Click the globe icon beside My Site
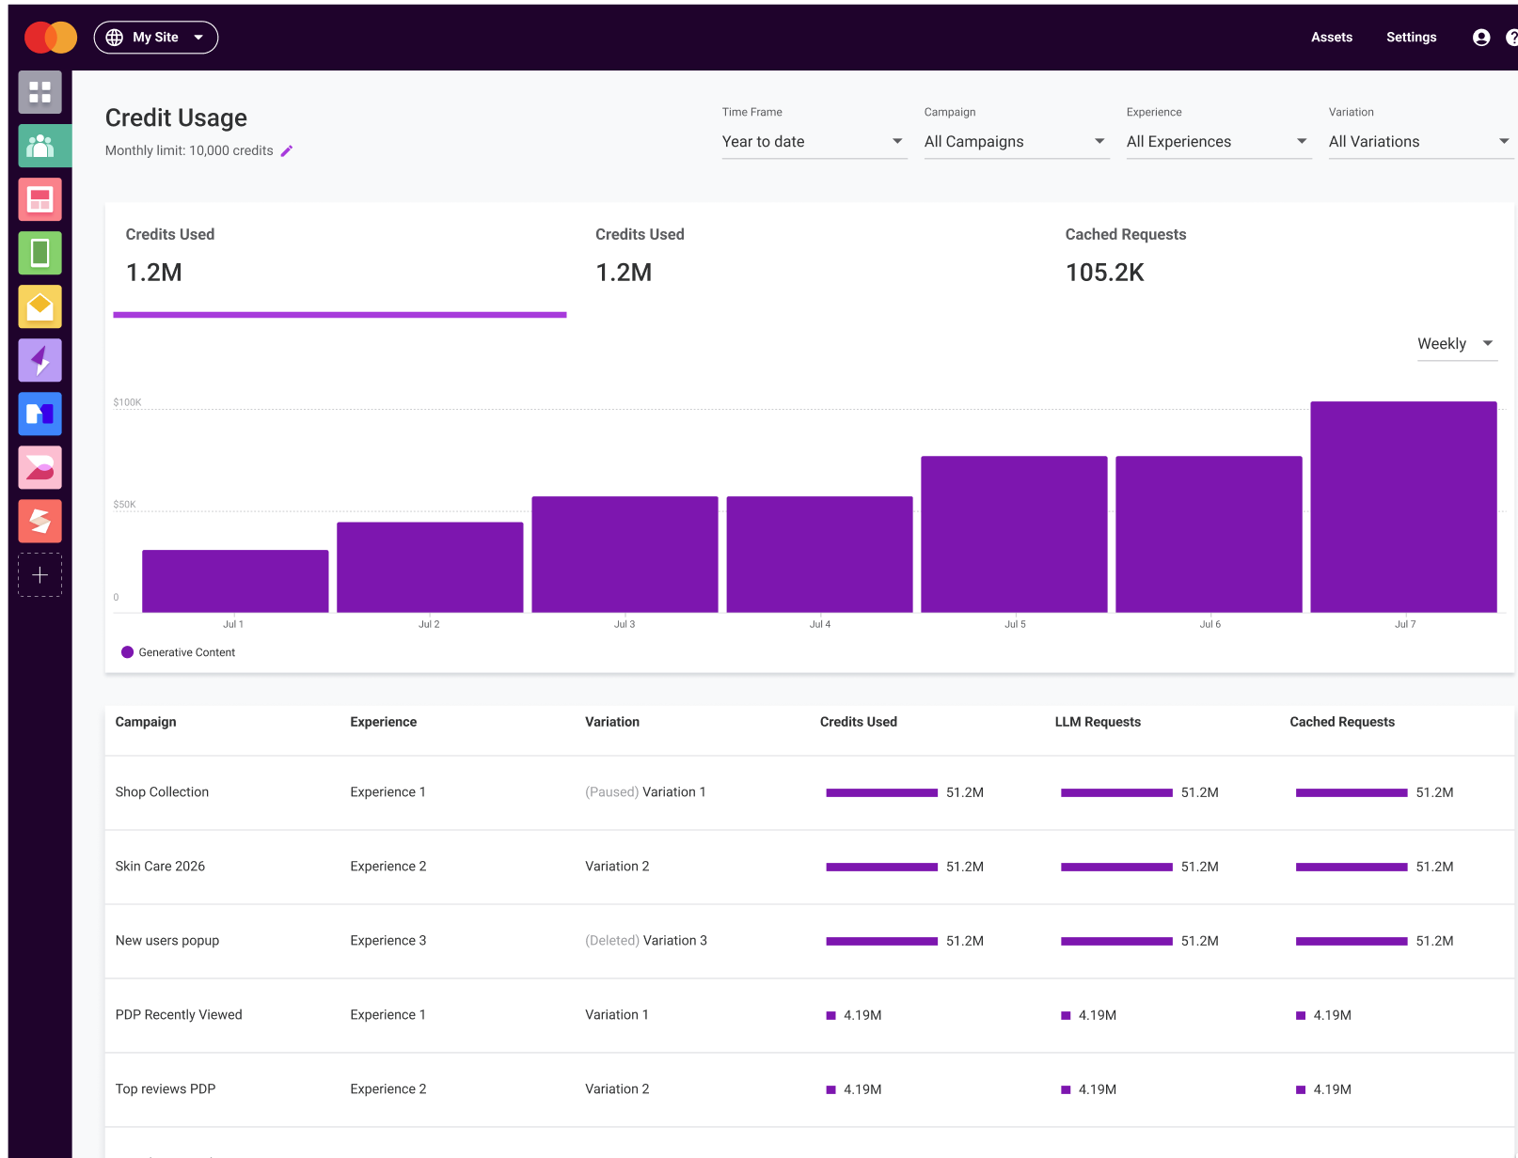The image size is (1518, 1158). click(115, 38)
